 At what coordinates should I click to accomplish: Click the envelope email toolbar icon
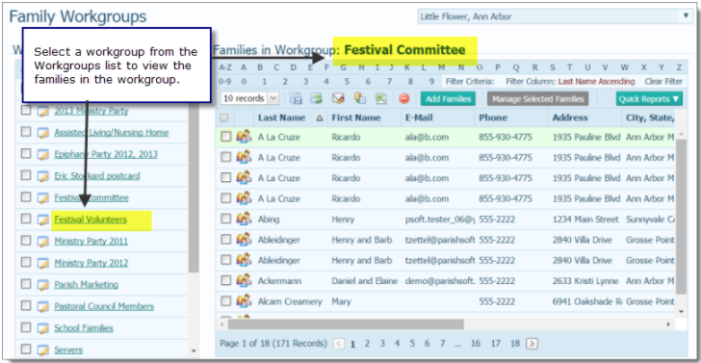point(338,99)
